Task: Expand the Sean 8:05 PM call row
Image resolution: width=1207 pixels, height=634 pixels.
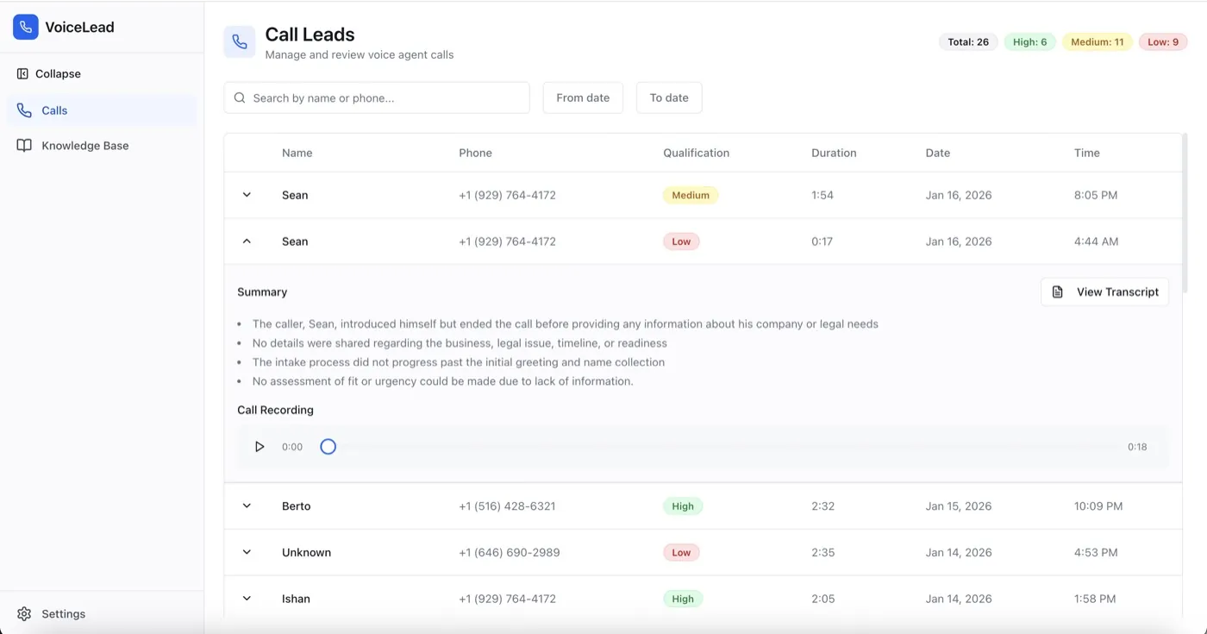Action: 247,195
